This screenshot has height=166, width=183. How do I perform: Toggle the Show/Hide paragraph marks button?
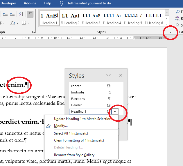[30, 14]
